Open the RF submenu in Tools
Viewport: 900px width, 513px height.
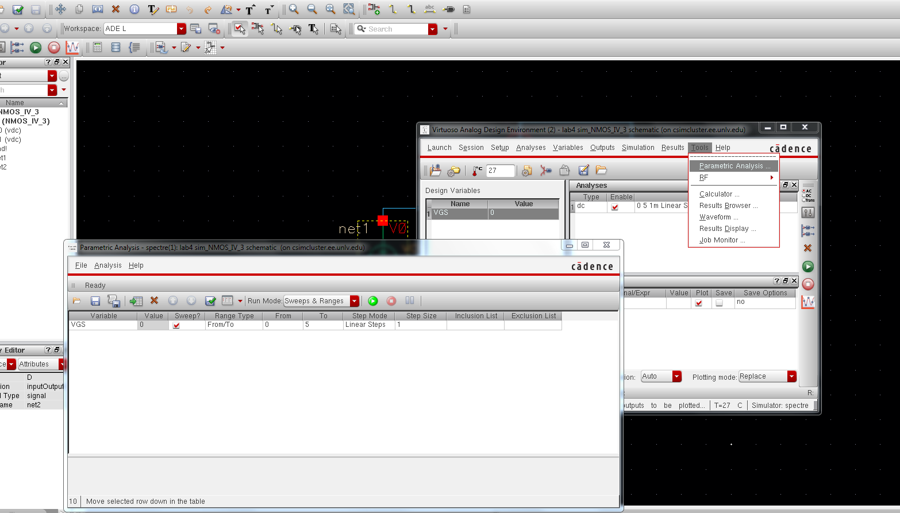[x=734, y=178]
